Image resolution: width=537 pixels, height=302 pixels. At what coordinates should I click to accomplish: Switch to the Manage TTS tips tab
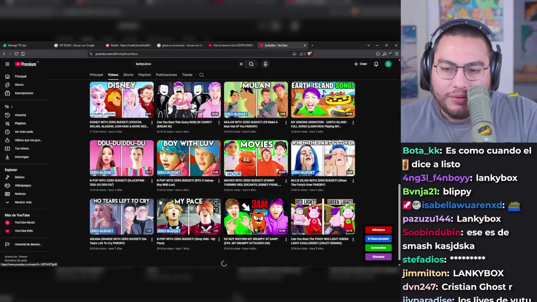[25, 45]
